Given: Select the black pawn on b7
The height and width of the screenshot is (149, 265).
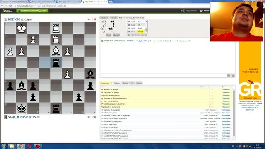Looking at the screenshot, I should (x=79, y=97).
